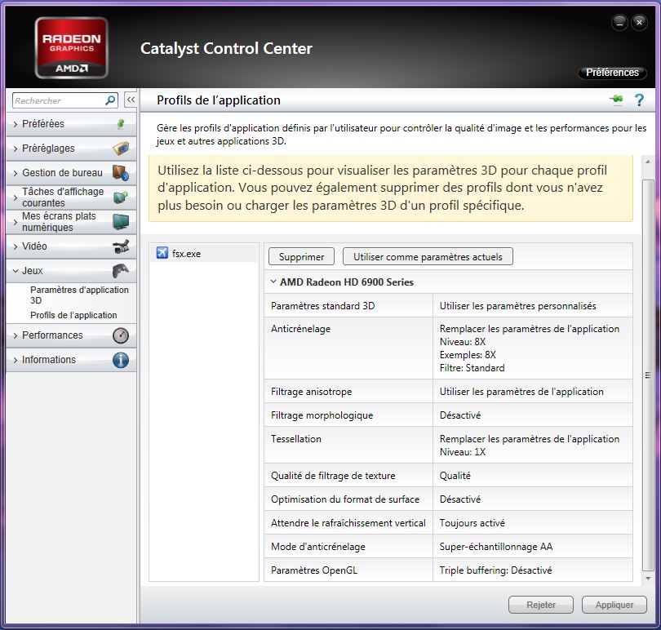661x630 pixels.
Task: Click the Gestion de bureau icon
Action: tap(121, 173)
